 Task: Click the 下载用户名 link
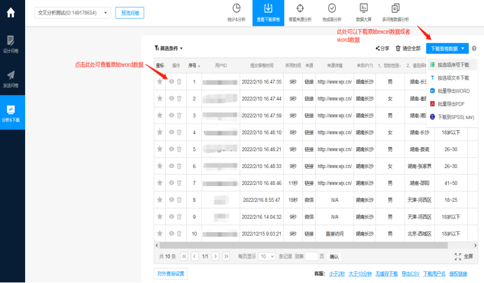(434, 274)
